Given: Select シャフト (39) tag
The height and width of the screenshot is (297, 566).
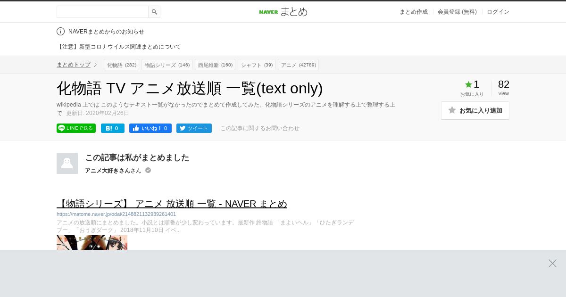Looking at the screenshot, I should [257, 65].
